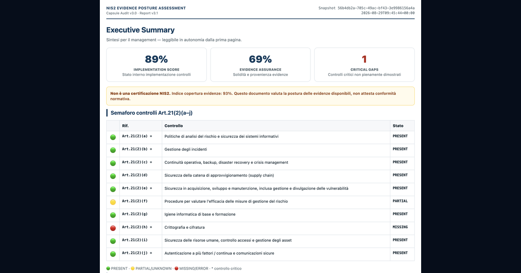
Task: Select the 69% Evidence Assurance card
Action: [x=260, y=65]
